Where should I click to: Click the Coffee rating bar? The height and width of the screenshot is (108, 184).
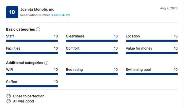pos(32,86)
